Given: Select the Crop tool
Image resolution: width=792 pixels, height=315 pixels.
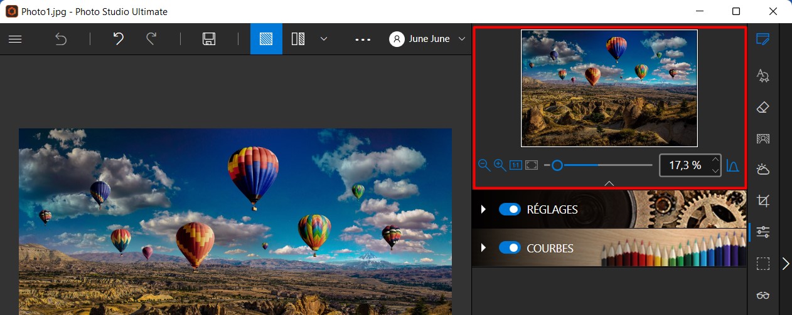Looking at the screenshot, I should click(x=763, y=201).
